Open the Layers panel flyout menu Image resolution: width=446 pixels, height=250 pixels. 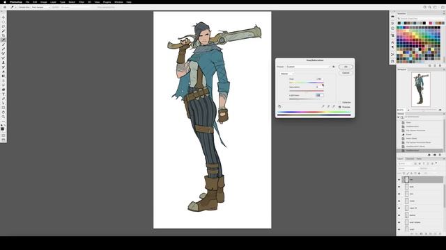[444, 159]
